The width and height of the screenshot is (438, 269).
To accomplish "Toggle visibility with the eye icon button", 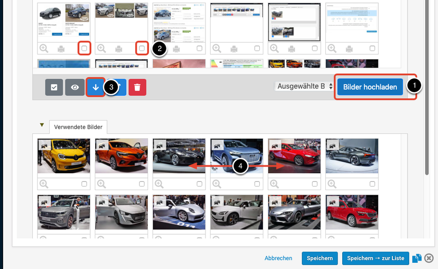I will pos(75,87).
